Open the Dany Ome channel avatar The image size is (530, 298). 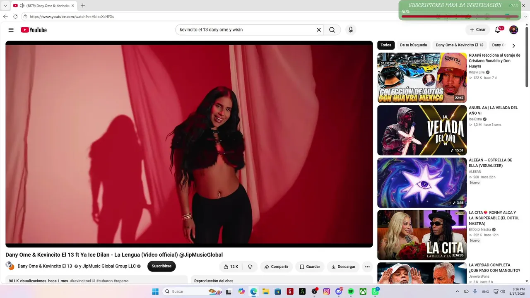click(x=10, y=266)
